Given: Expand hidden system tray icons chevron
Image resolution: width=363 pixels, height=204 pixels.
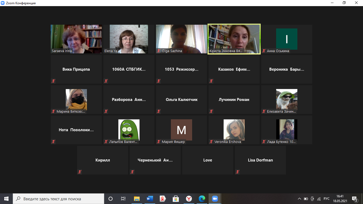Looking at the screenshot, I should [x=299, y=199].
